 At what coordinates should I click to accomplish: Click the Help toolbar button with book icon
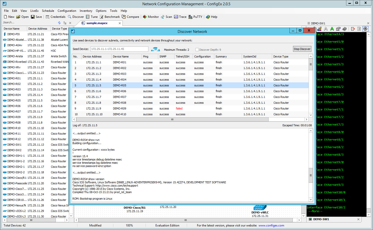[x=212, y=17]
